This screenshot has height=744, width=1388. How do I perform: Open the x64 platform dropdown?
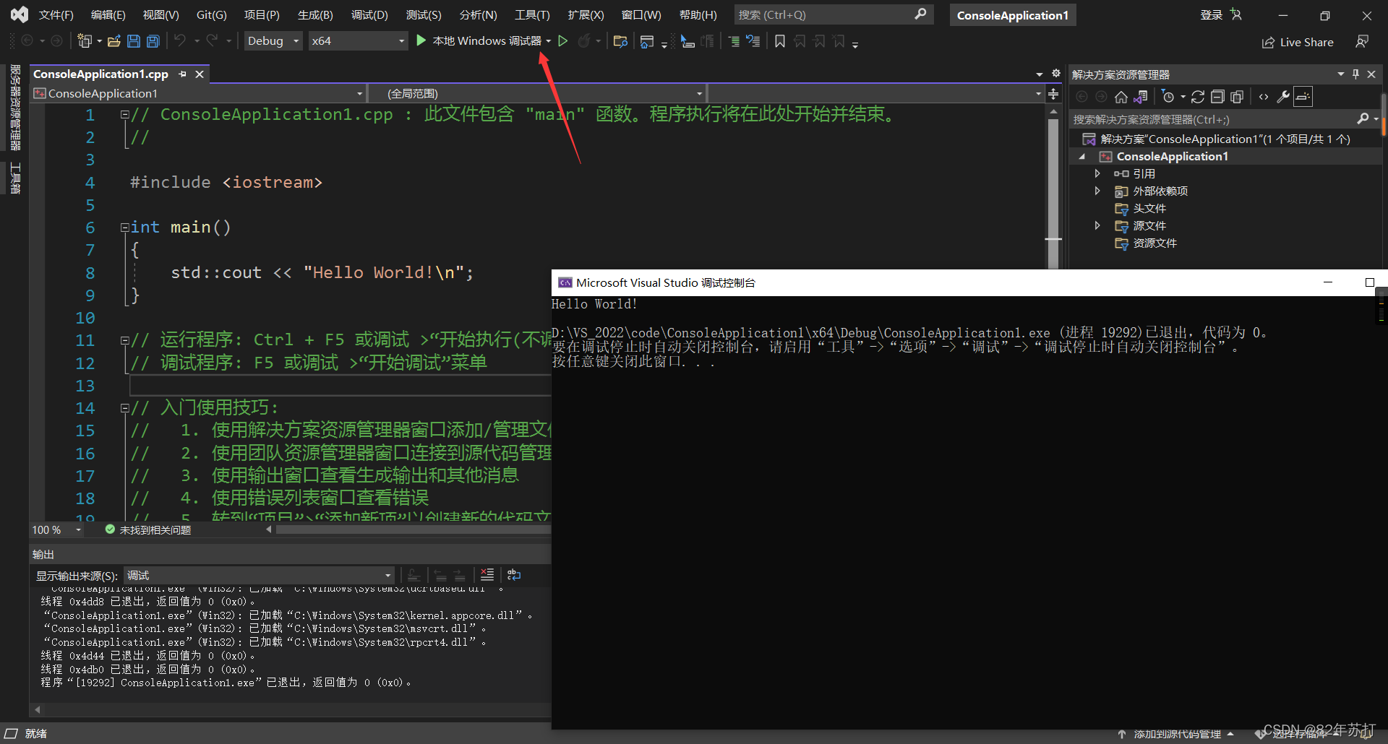(358, 41)
